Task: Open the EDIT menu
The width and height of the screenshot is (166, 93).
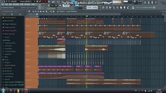Action: [6, 4]
